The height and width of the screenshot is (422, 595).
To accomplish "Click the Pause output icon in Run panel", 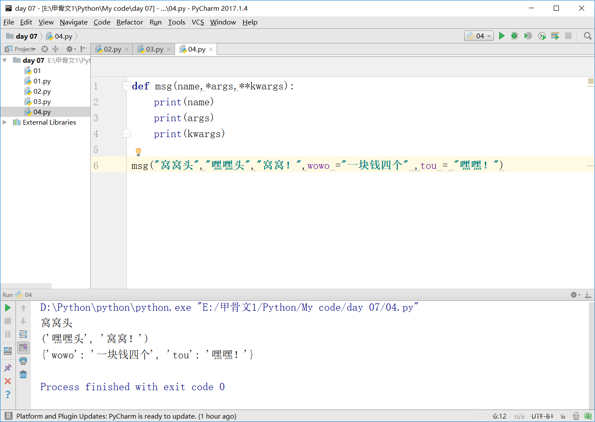I will pos(8,334).
